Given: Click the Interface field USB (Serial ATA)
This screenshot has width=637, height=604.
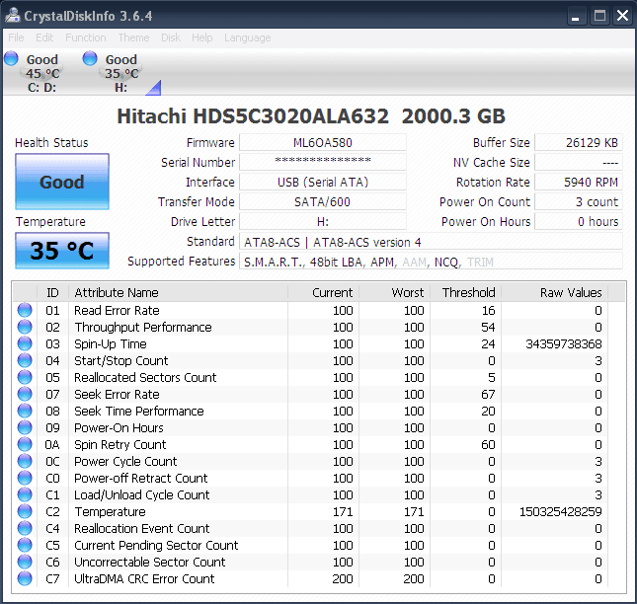Looking at the screenshot, I should [323, 182].
